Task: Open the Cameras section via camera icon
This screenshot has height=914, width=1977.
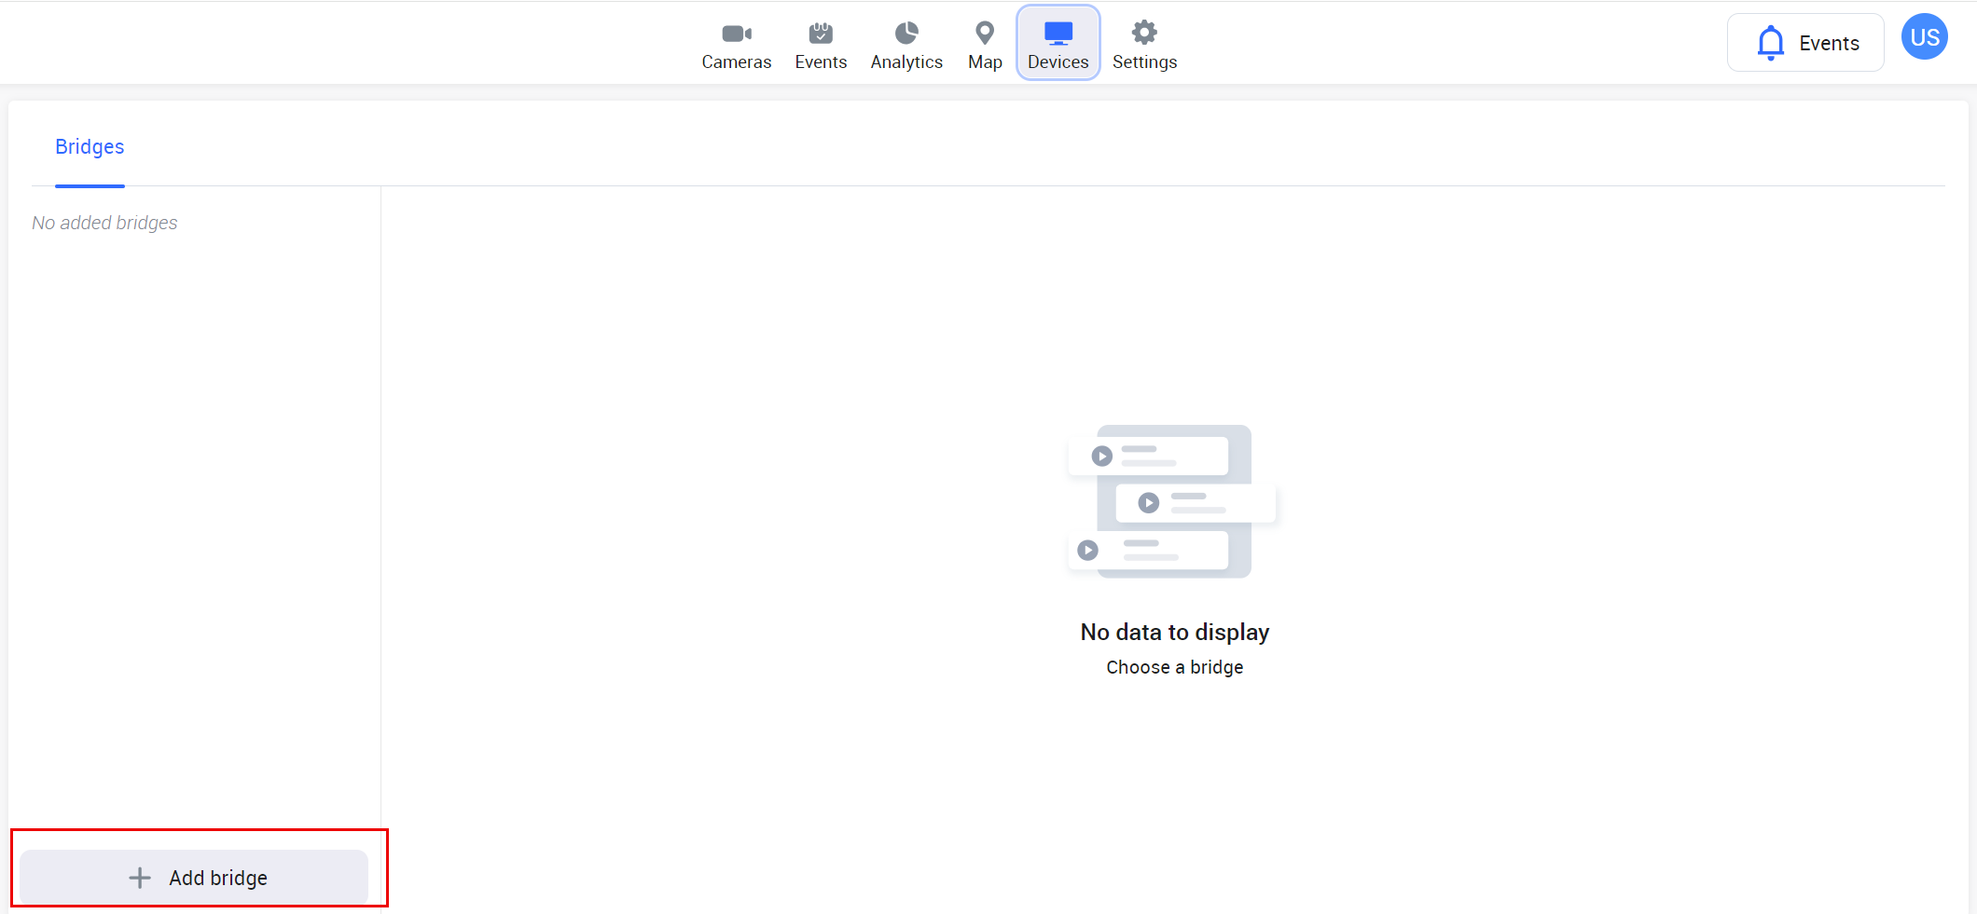Action: click(736, 34)
